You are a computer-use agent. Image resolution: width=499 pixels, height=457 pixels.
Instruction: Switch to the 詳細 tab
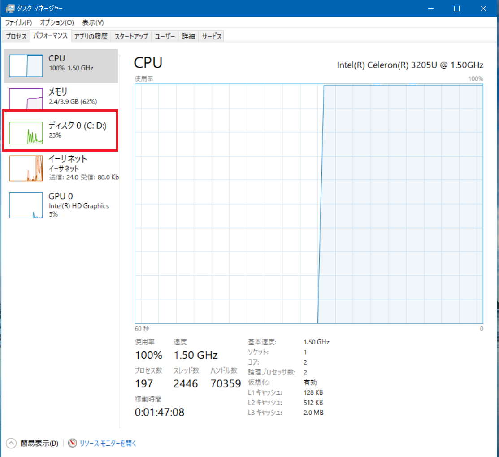[x=188, y=37]
